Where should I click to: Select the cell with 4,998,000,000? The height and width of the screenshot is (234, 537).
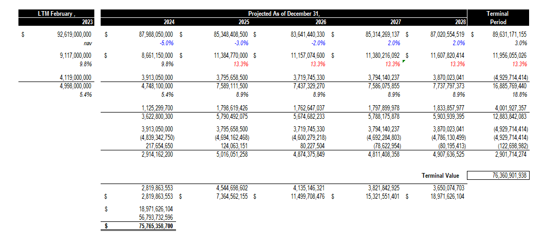click(x=75, y=86)
